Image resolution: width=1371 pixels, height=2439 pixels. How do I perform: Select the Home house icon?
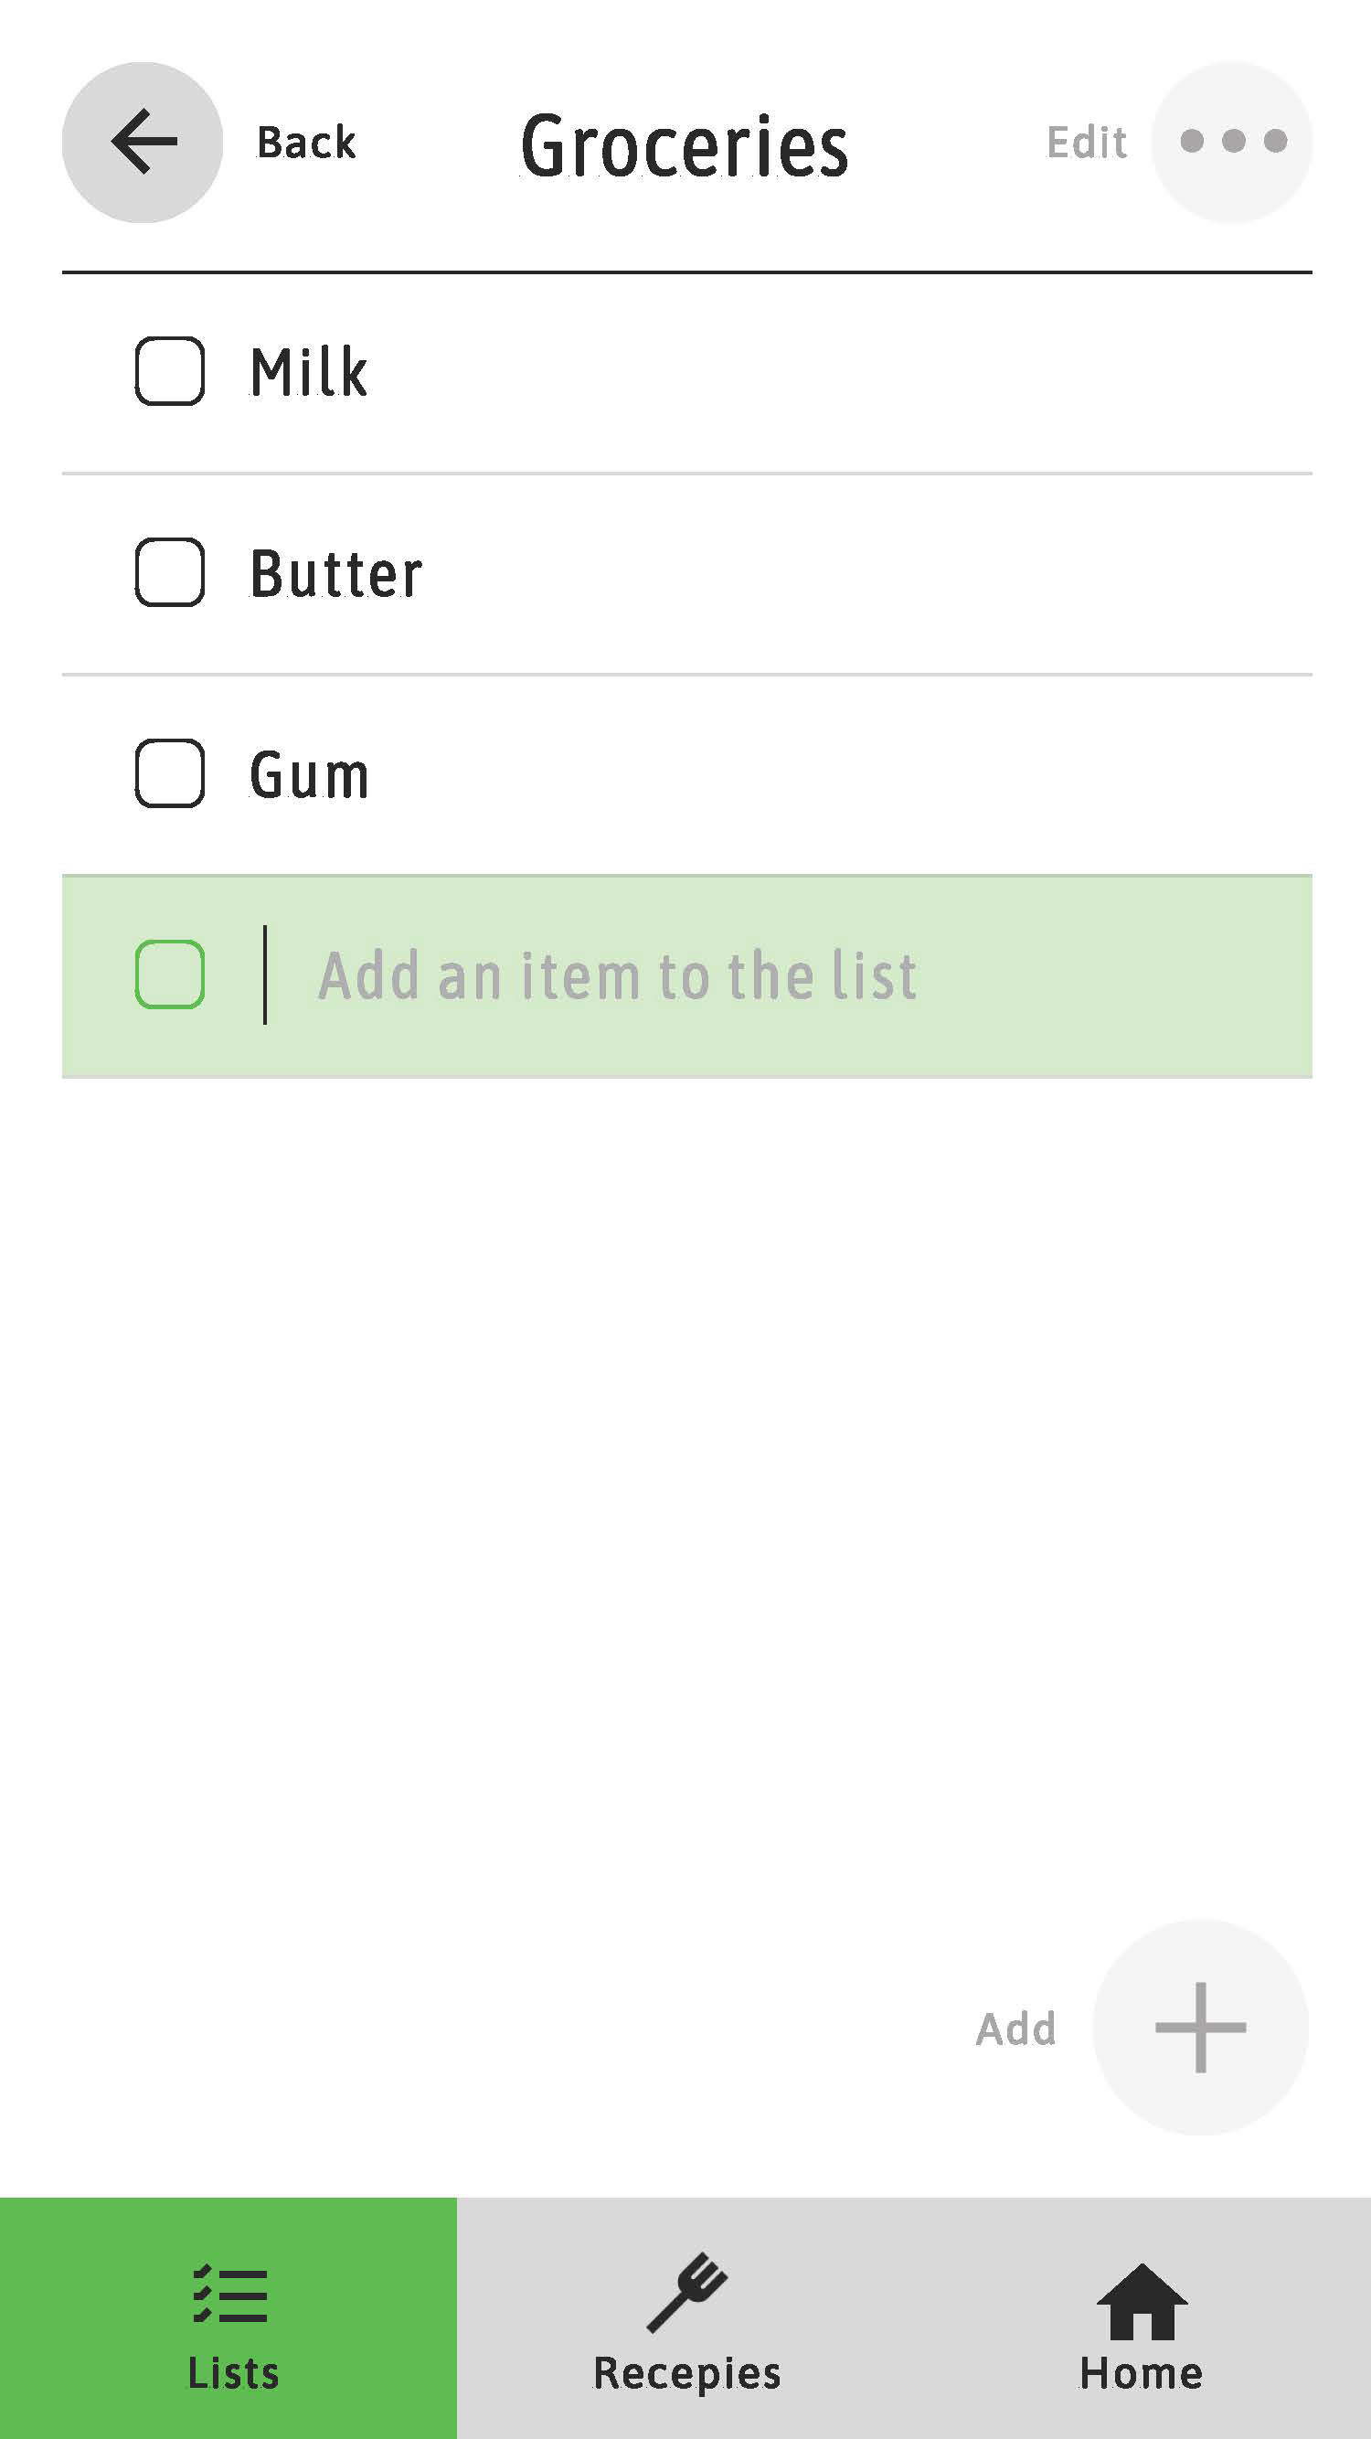click(x=1141, y=2301)
